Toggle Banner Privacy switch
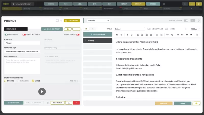Screen dimensions: 204x115 (78, 35)
